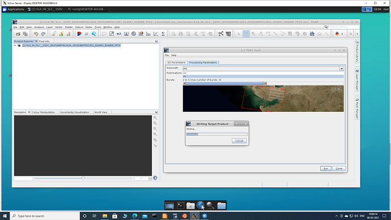Open the Batch Processing toolbar icon
Screen dimensions: 391x220
click(228, 34)
